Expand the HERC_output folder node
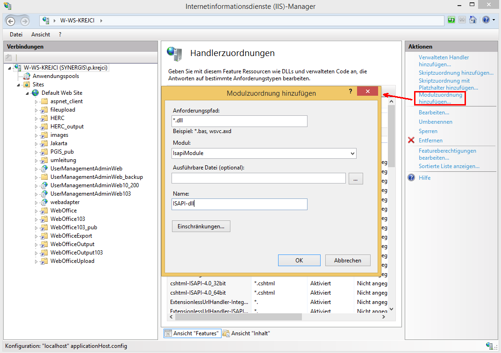This screenshot has width=501, height=353. tap(37, 127)
